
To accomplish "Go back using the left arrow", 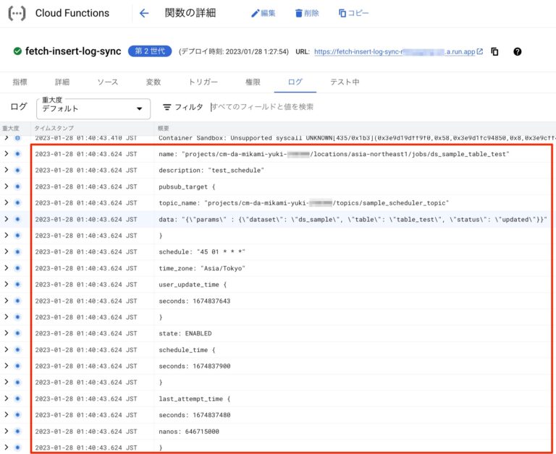I will (x=144, y=13).
